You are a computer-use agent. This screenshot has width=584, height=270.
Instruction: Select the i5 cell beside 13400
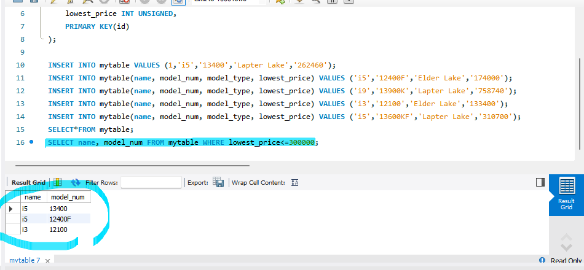pos(34,209)
